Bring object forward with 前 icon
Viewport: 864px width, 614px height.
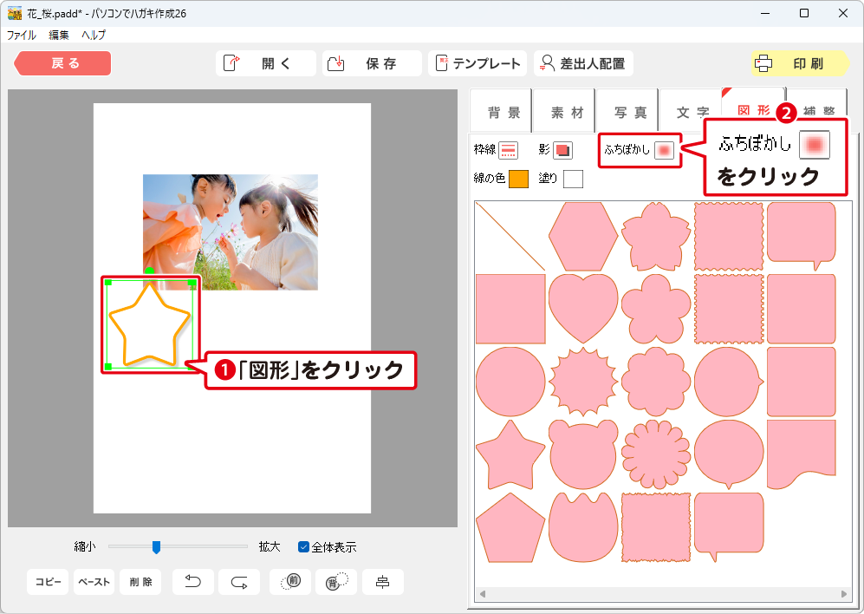tap(290, 582)
